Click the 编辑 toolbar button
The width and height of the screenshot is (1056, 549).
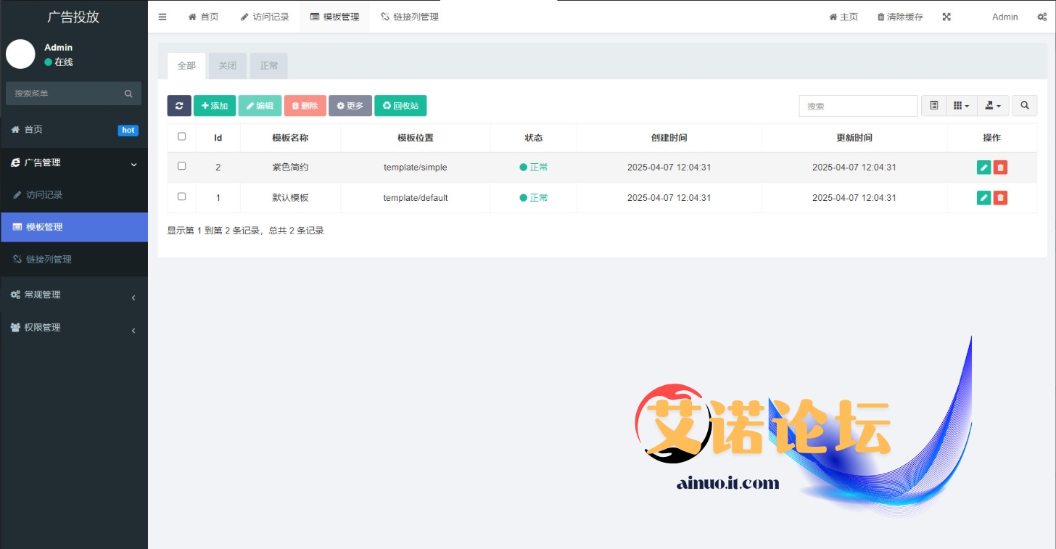[260, 106]
